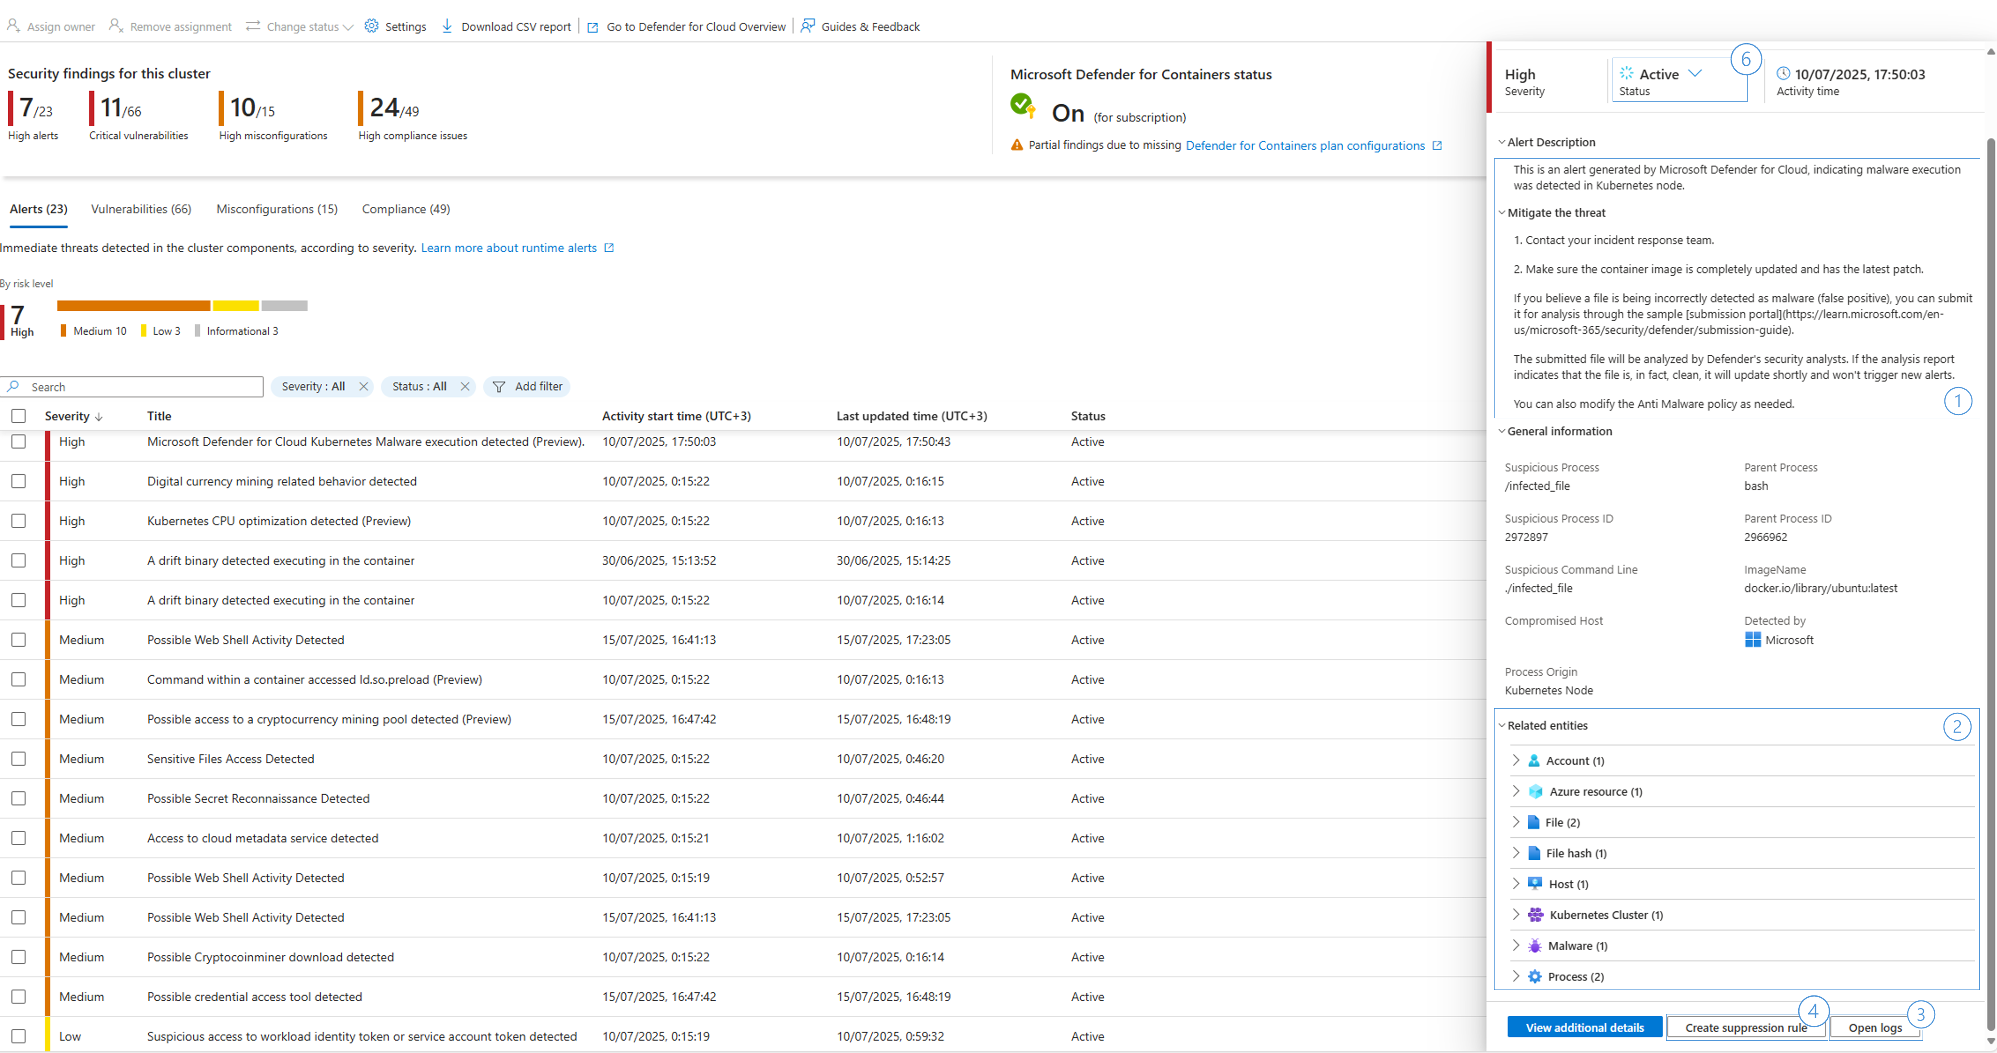Check the Digital currency mining alert row
This screenshot has height=1053, width=1997.
click(19, 482)
